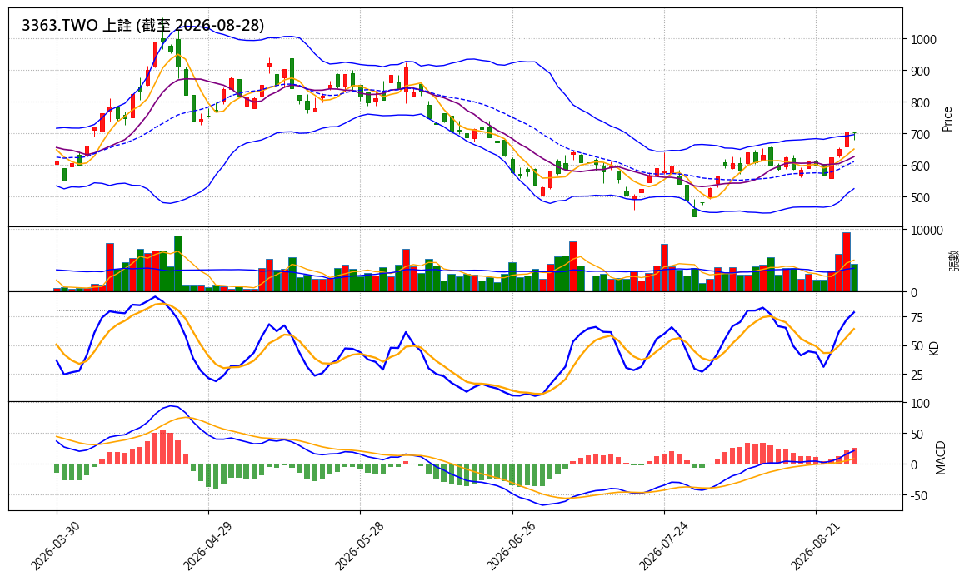Click the last red candlestick near 700
The height and width of the screenshot is (581, 969).
click(847, 139)
